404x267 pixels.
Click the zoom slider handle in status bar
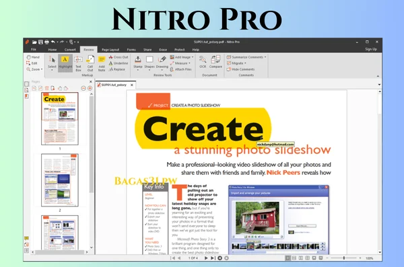[344, 258]
